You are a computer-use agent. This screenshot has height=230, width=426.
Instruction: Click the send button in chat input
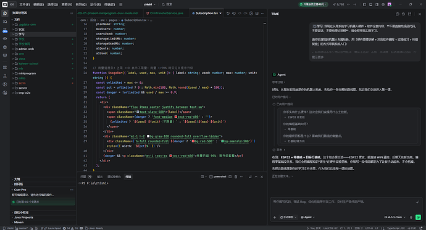click(x=418, y=217)
